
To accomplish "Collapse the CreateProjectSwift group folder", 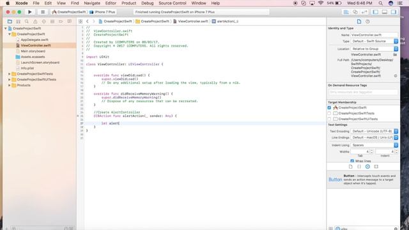I will click(10, 34).
